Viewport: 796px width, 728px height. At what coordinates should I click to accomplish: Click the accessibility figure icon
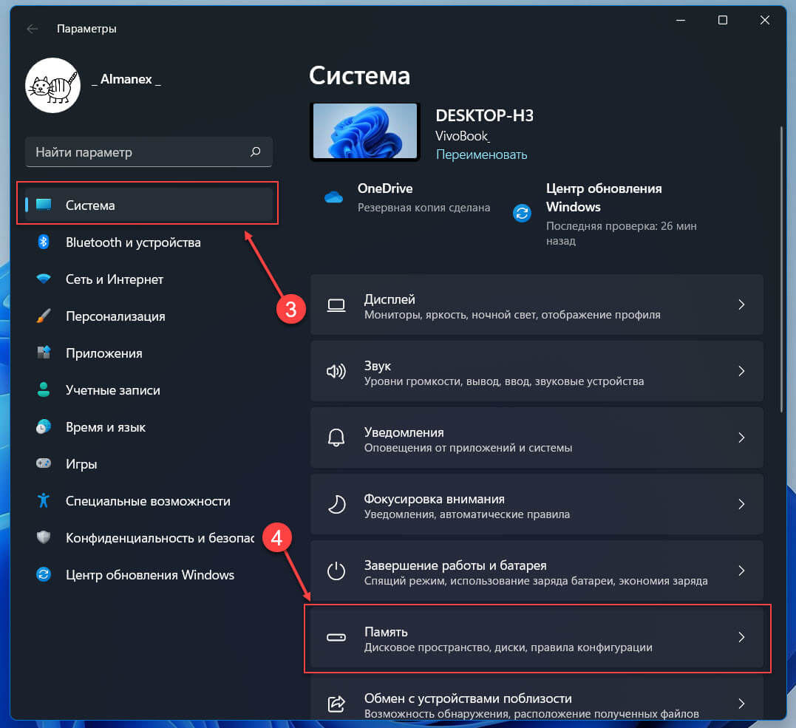pos(44,500)
